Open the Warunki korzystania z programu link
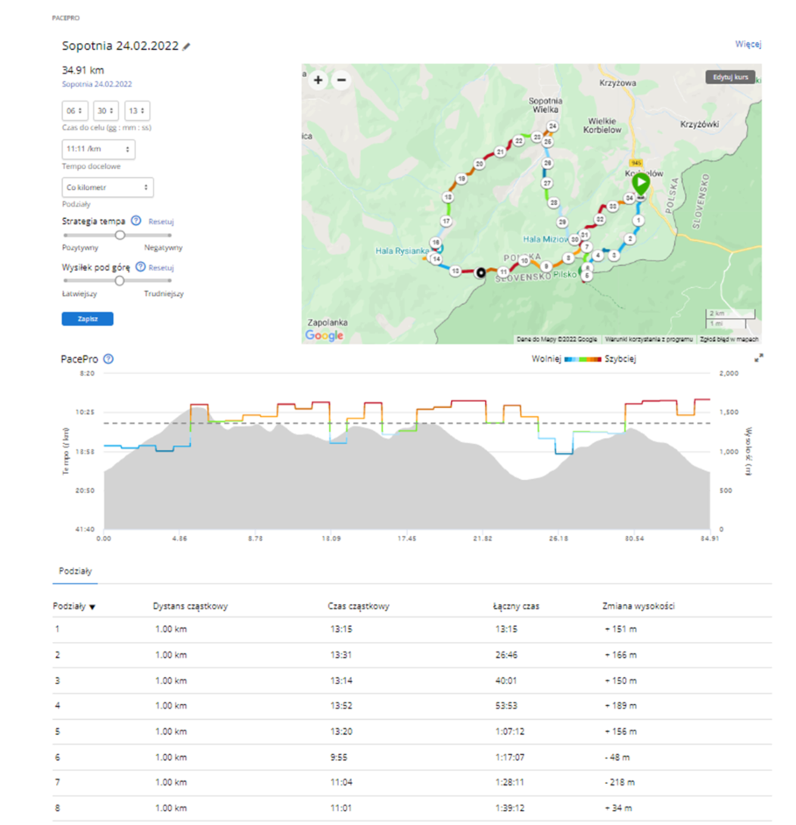The height and width of the screenshot is (825, 796). pyautogui.click(x=648, y=339)
